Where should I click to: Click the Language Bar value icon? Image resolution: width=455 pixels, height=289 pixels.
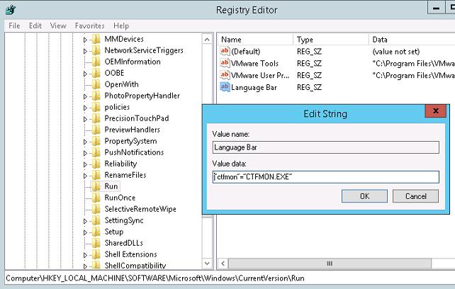tap(225, 87)
